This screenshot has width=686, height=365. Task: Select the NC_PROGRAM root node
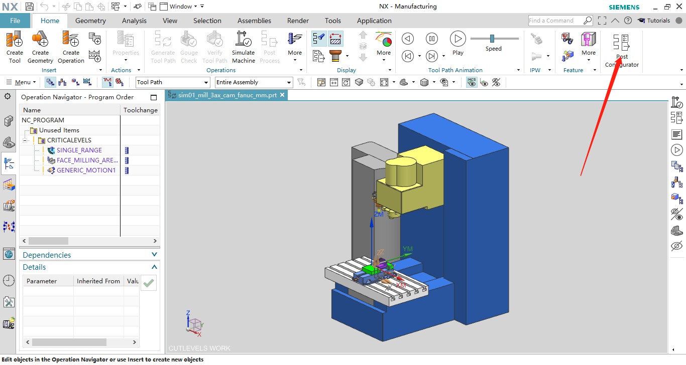coord(43,120)
